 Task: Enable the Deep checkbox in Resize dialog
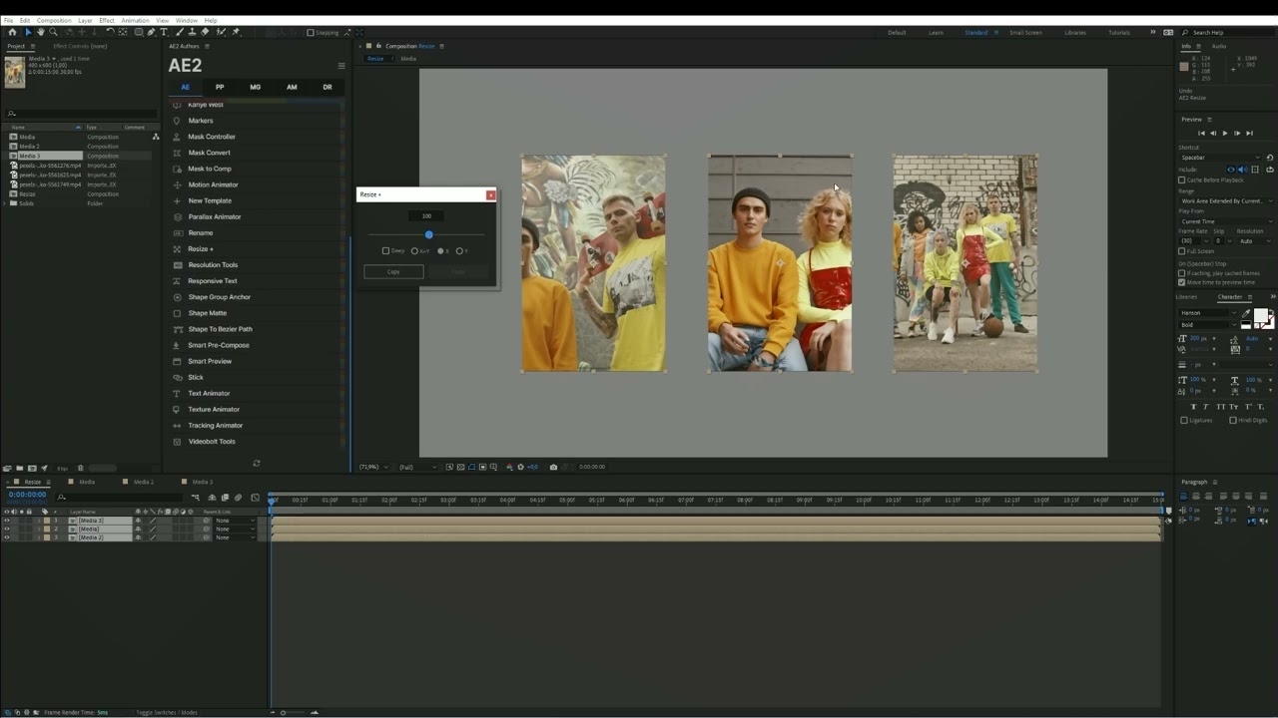pos(386,251)
